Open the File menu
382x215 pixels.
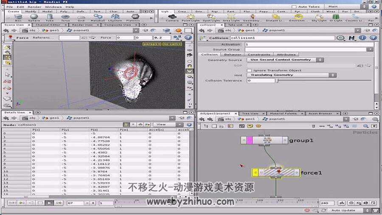click(9, 7)
